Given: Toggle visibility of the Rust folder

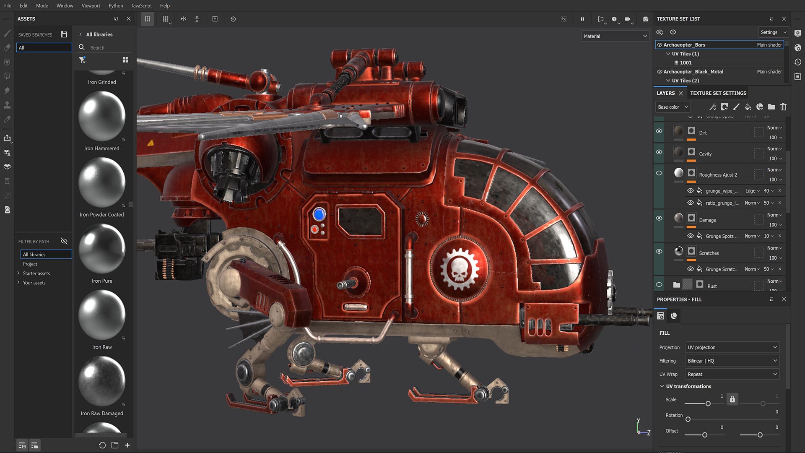Looking at the screenshot, I should pos(659,285).
